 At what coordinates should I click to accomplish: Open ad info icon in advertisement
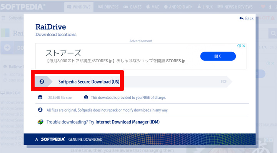[239, 46]
